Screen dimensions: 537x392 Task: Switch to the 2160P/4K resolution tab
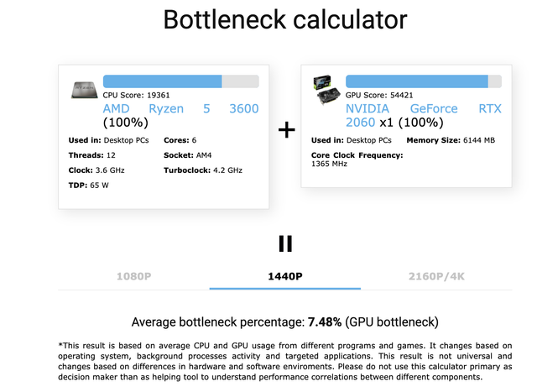pos(436,275)
